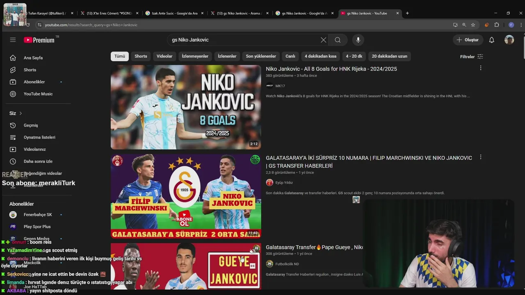
Task: Select the Son yüklenenler filter chip
Action: (x=261, y=56)
